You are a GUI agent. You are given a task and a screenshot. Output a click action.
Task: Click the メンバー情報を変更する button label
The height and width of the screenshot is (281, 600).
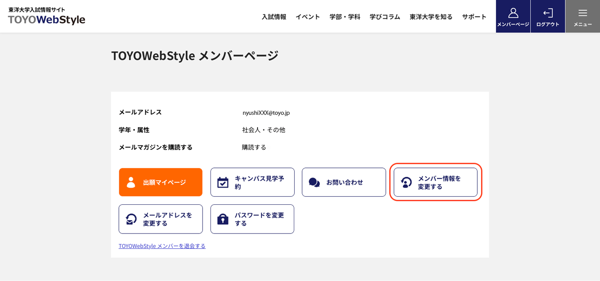point(439,182)
